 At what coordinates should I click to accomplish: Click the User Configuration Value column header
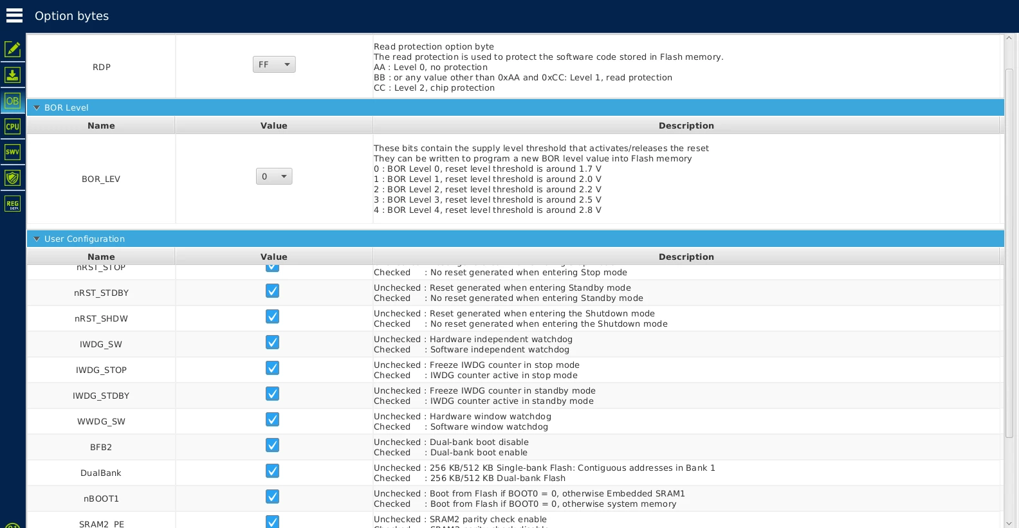pos(274,257)
